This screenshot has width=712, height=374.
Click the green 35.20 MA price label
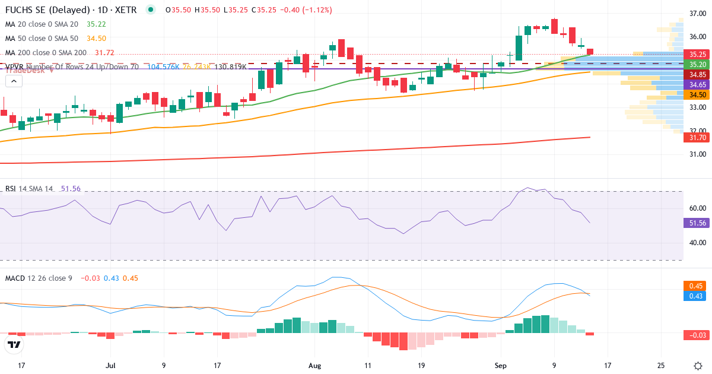[697, 64]
